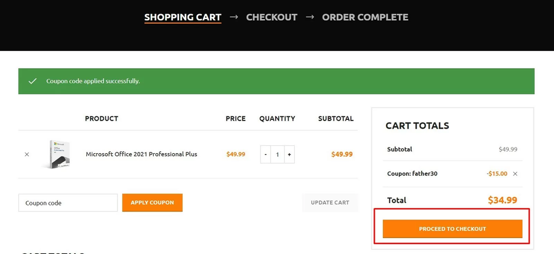Go to the Shopping Cart step
This screenshot has width=554, height=254.
183,17
